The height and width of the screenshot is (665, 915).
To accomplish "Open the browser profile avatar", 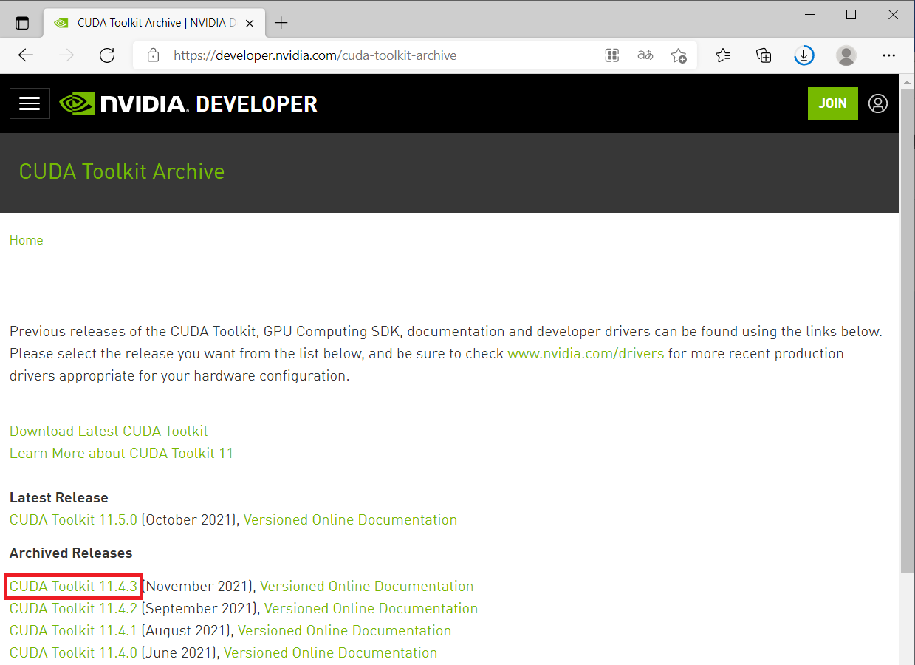I will click(x=846, y=55).
